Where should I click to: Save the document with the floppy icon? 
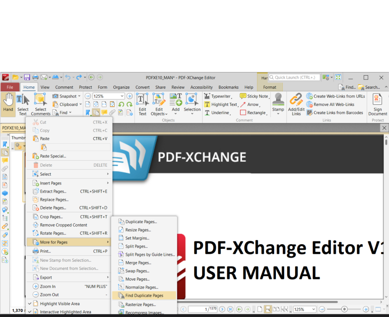pyautogui.click(x=27, y=77)
